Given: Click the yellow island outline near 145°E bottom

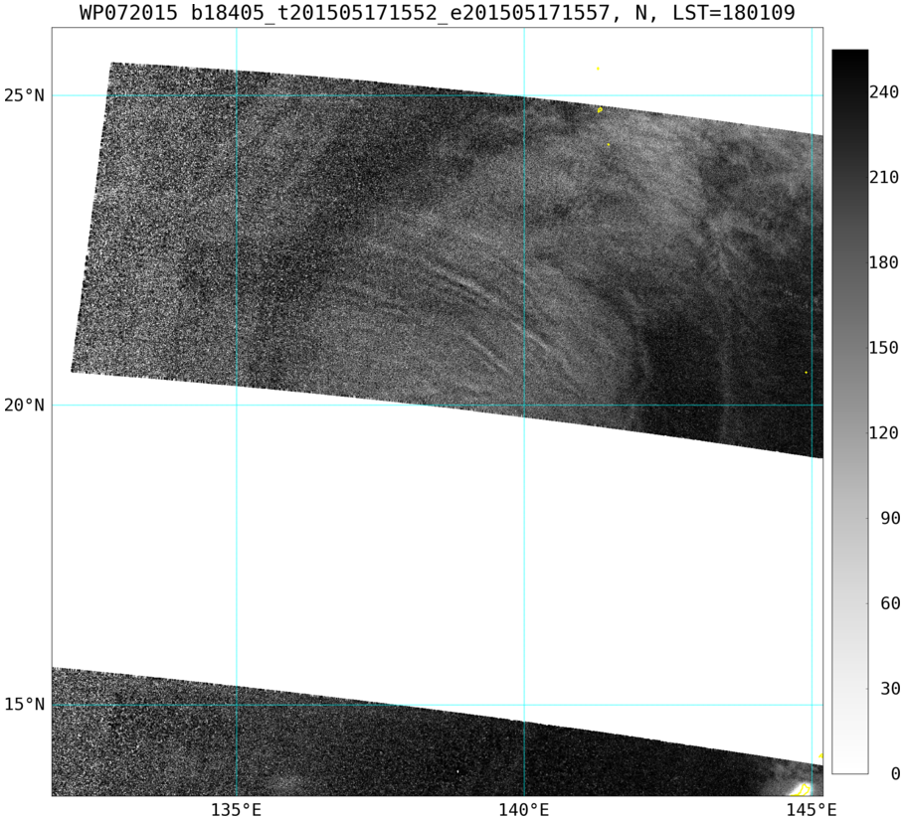Looking at the screenshot, I should coord(802,789).
